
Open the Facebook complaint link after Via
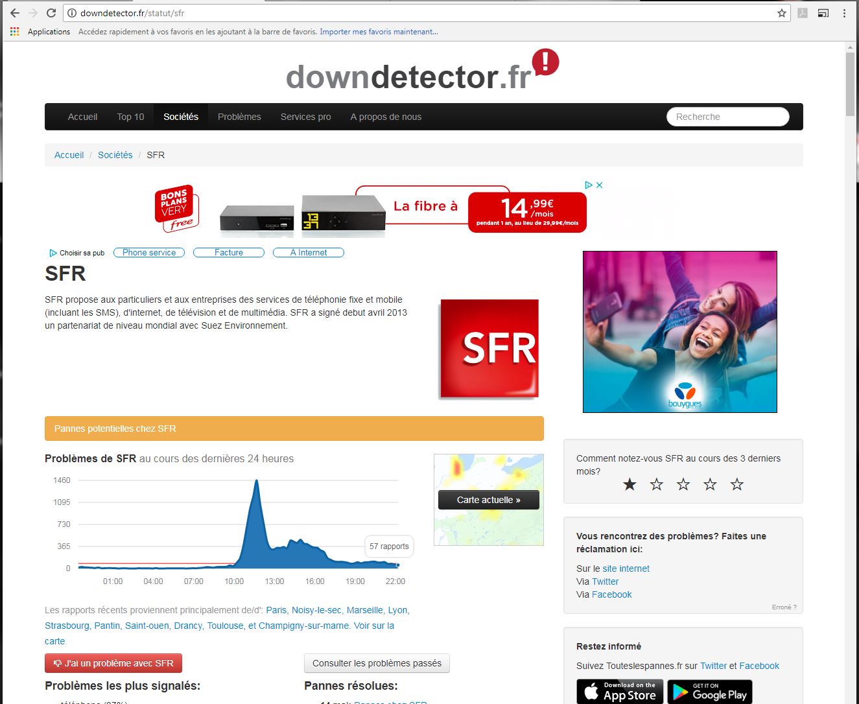pos(611,594)
